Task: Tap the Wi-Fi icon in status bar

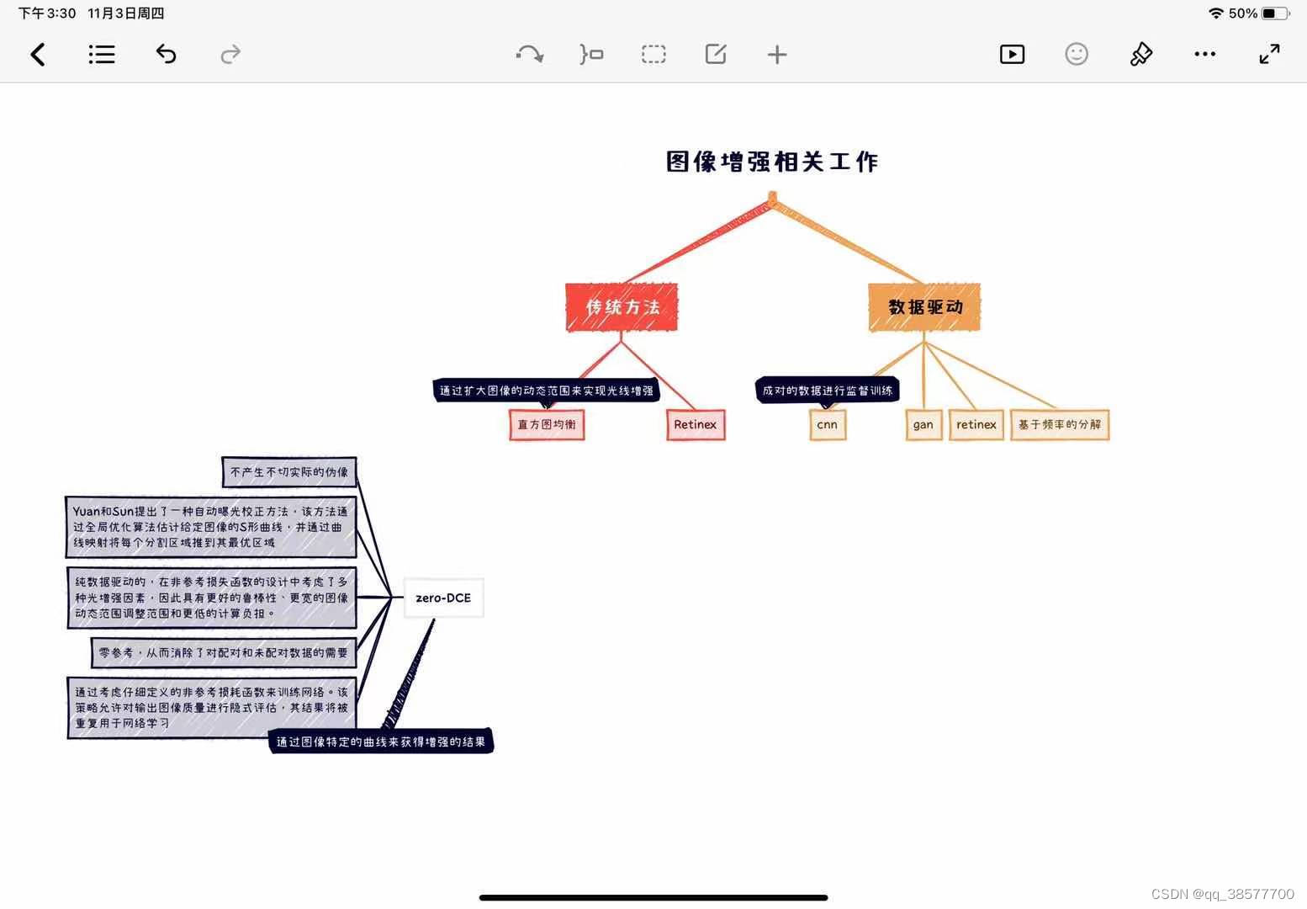Action: click(1215, 13)
